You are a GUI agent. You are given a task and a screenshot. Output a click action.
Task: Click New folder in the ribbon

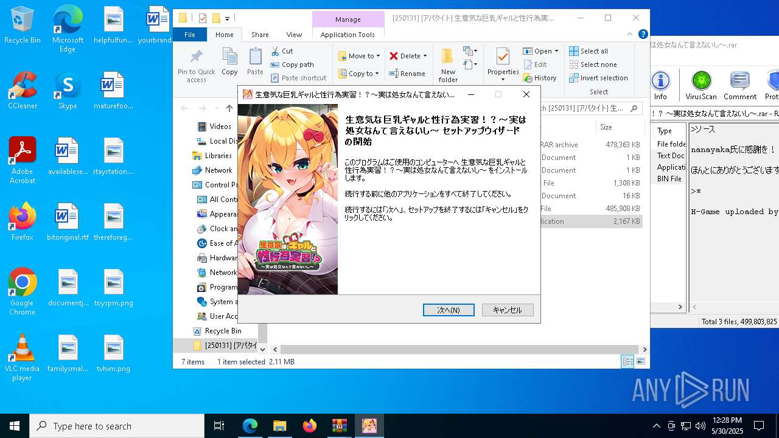pos(448,66)
